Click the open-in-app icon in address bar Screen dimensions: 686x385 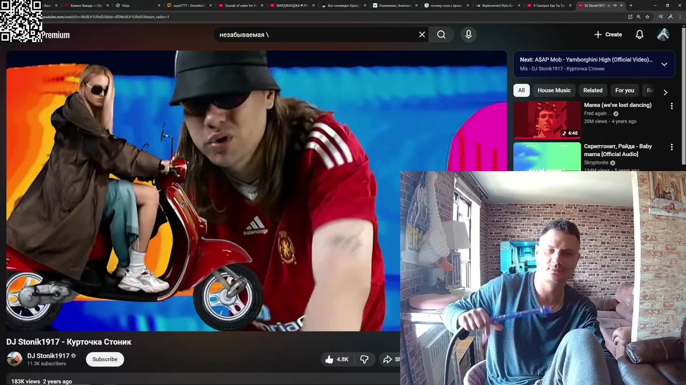[x=630, y=17]
